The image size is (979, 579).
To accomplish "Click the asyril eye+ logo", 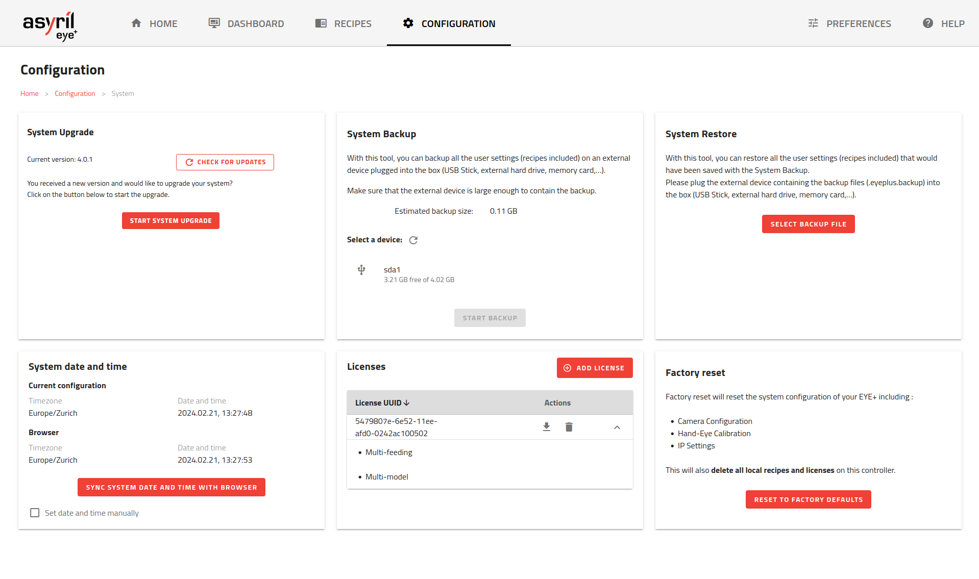I will 50,26.
